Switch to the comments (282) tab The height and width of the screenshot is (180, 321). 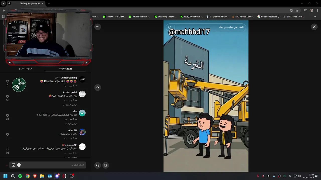coord(65,68)
